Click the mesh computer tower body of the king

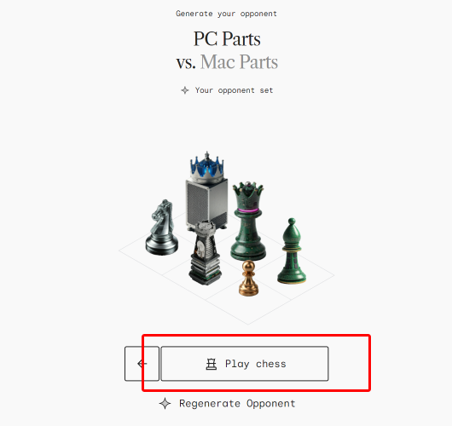pos(206,203)
